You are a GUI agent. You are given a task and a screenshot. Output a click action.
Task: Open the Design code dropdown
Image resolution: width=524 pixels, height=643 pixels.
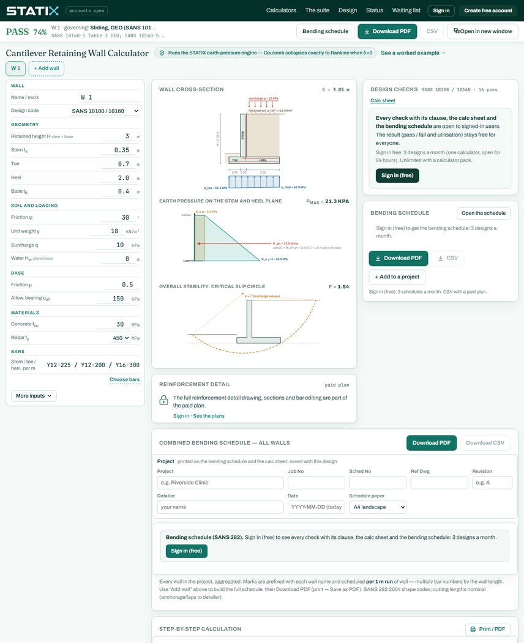pos(105,111)
